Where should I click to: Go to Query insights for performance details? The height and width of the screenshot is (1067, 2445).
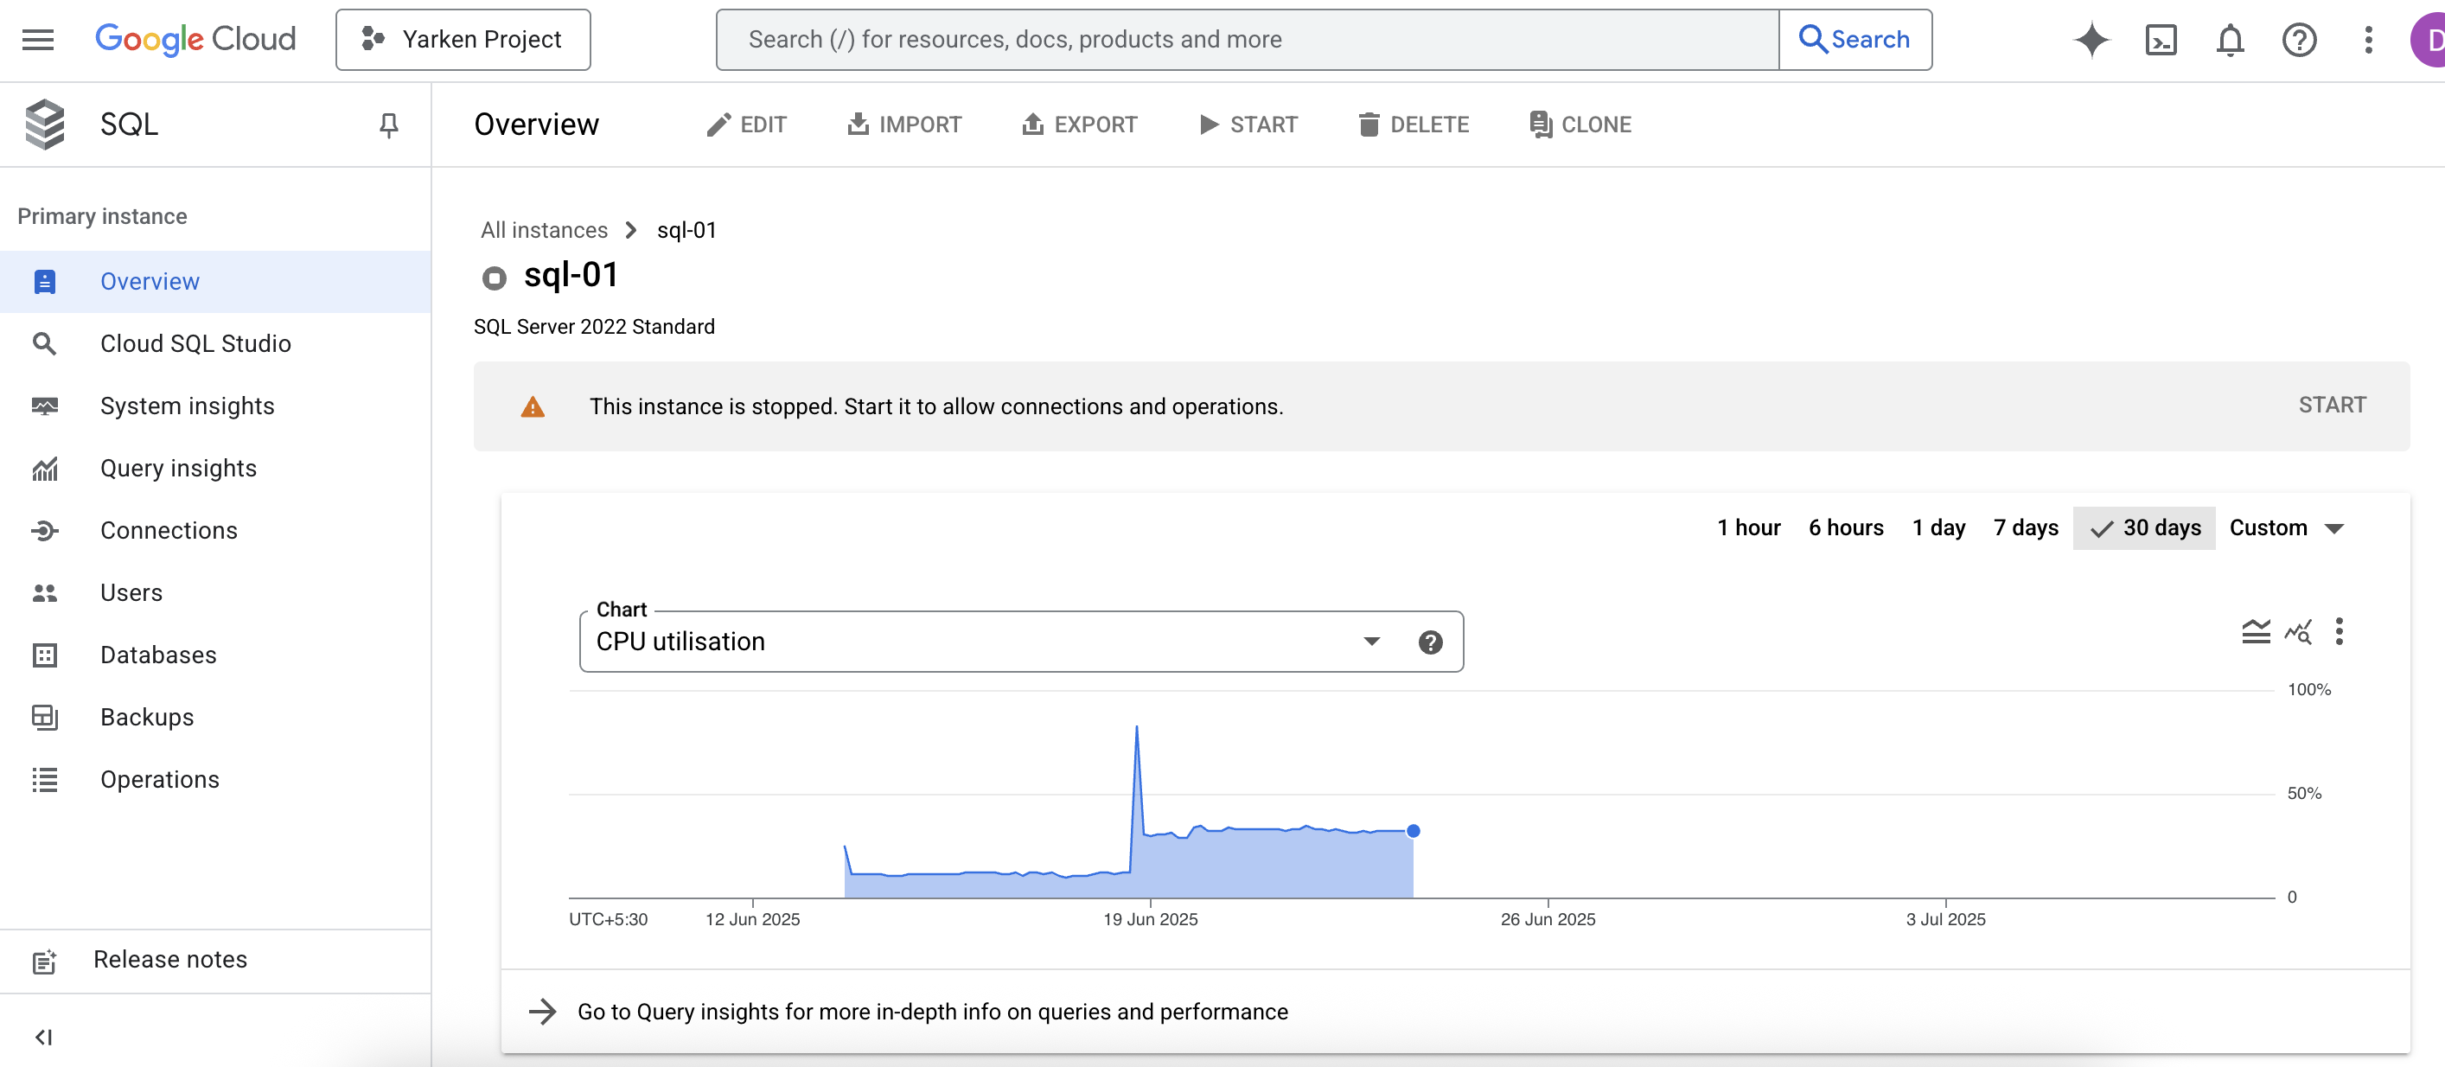933,1011
